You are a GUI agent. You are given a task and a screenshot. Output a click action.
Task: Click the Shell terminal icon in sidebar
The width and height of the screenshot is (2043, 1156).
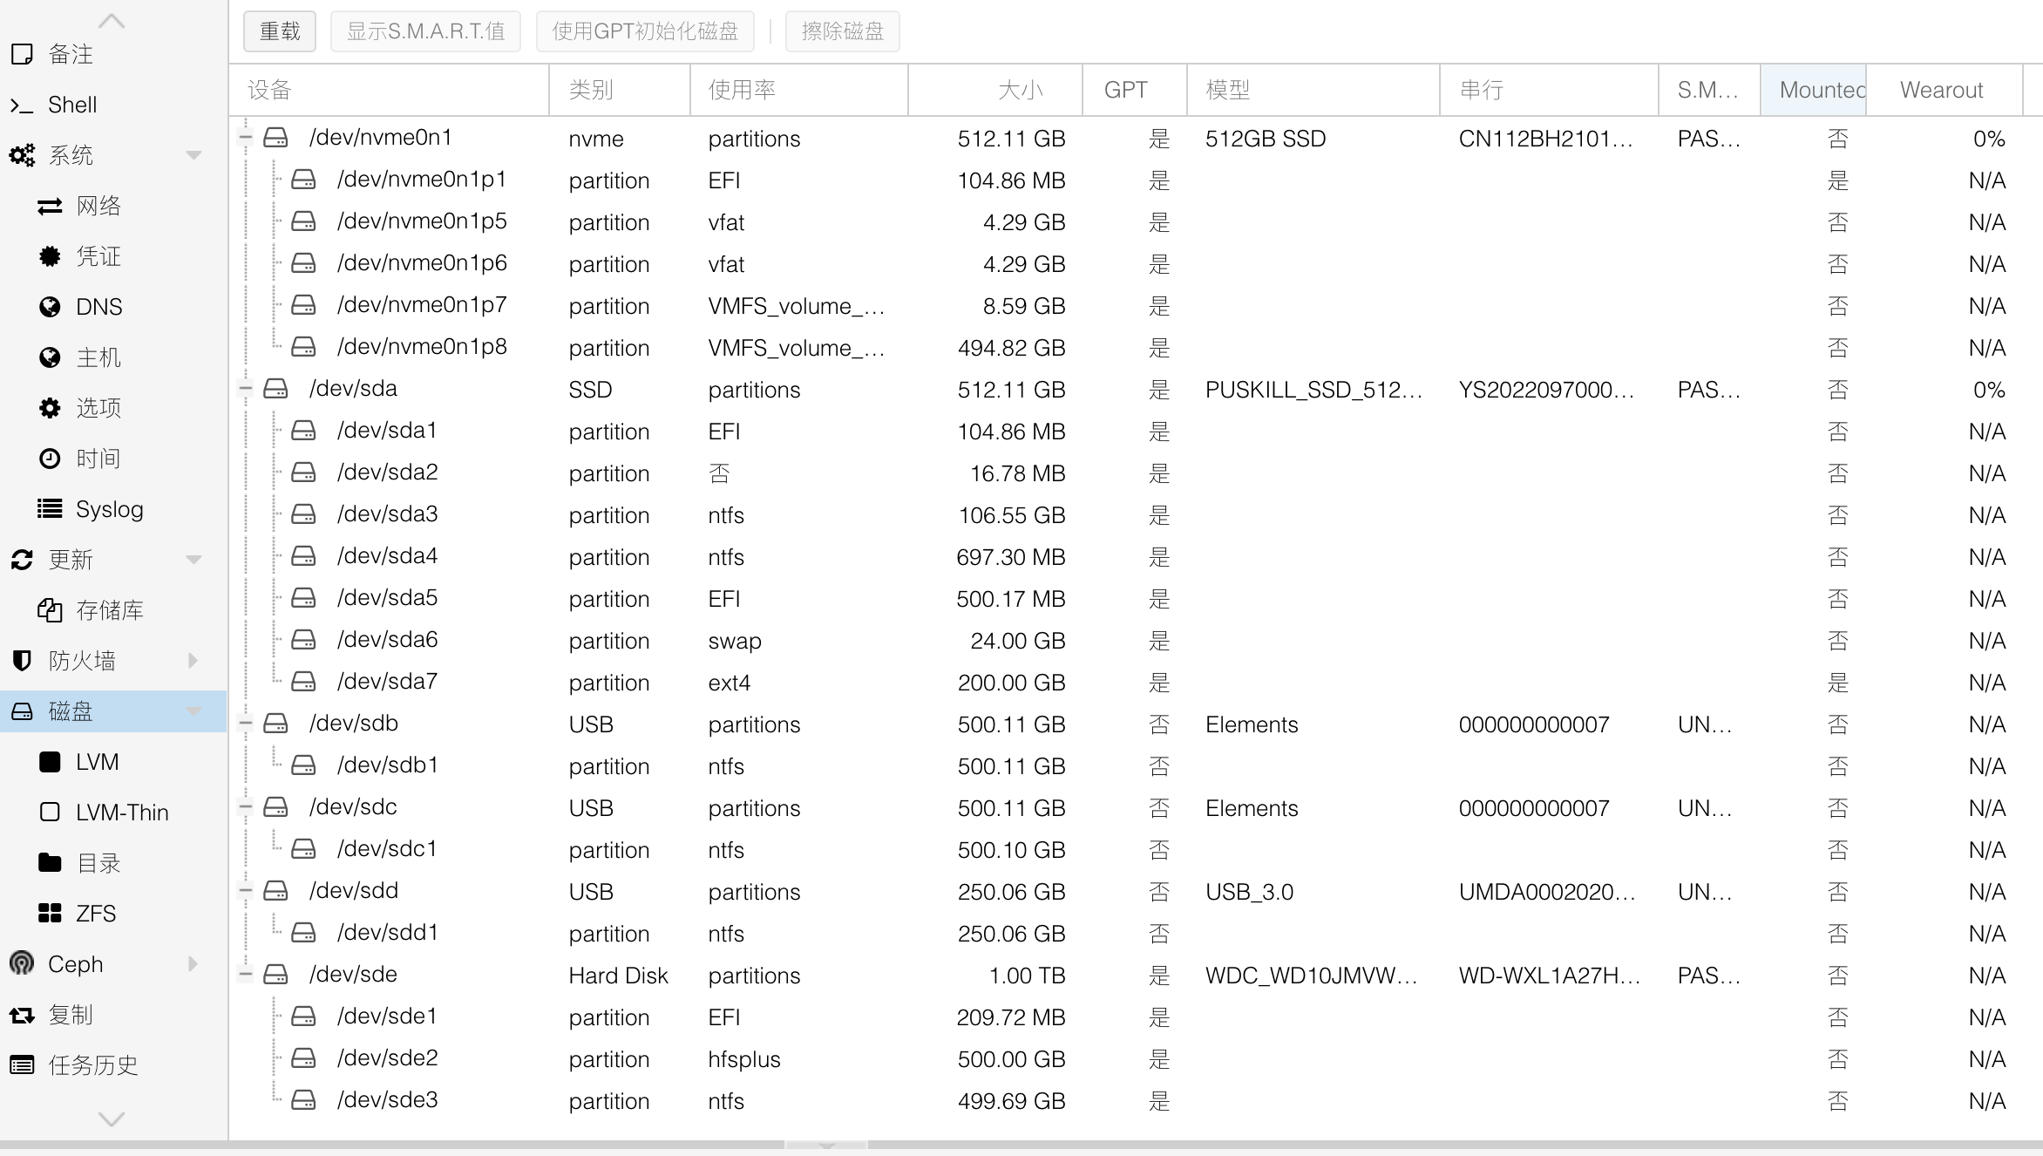pyautogui.click(x=22, y=105)
